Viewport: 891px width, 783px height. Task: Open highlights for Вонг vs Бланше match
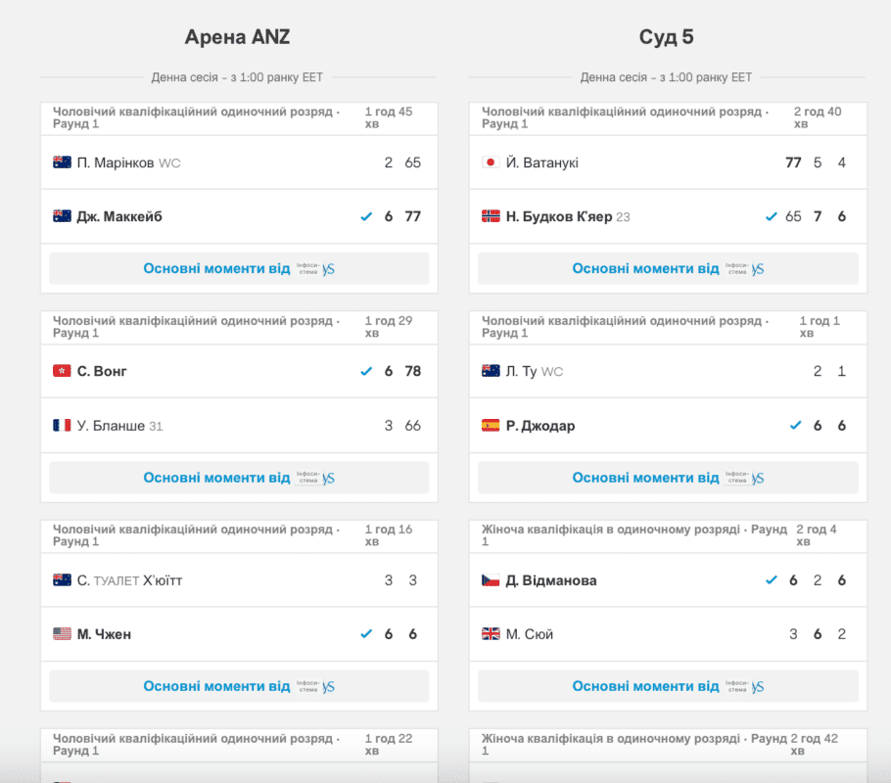[x=239, y=478]
